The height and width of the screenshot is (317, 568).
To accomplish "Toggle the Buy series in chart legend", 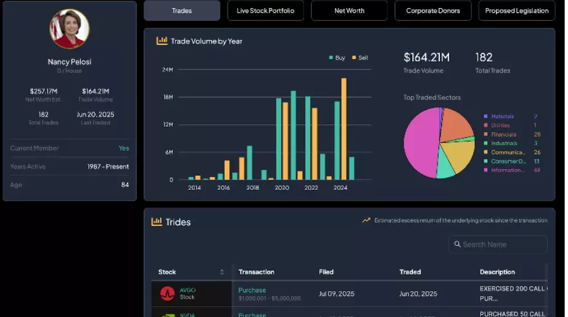I will (x=337, y=58).
